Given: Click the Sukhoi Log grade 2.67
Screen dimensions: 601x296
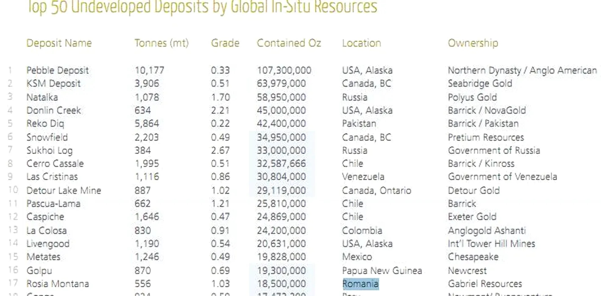Looking at the screenshot, I should pos(220,151).
